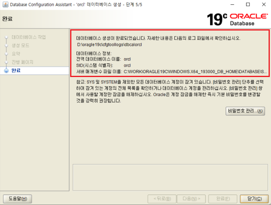Click the 19c version logo
Image resolution: width=271 pixels, height=205 pixels.
217,19
